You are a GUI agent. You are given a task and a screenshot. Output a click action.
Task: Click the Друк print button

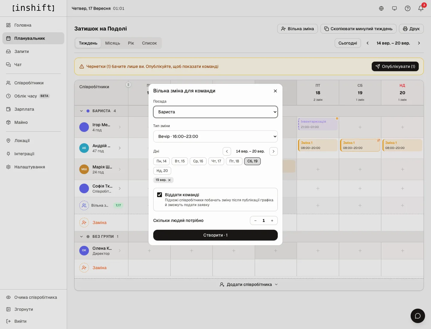tap(411, 29)
